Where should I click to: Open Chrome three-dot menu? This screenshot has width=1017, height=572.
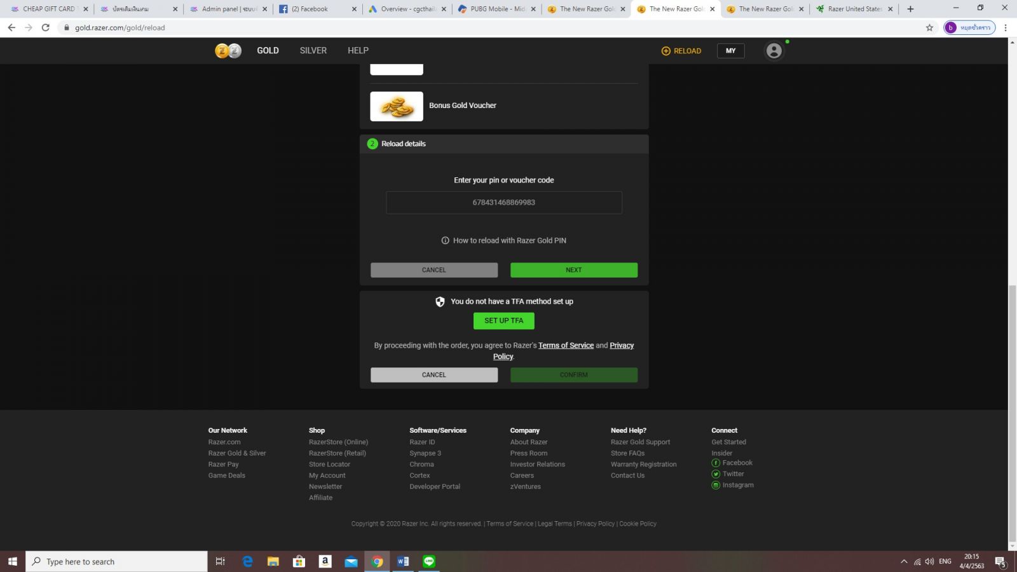point(1006,27)
